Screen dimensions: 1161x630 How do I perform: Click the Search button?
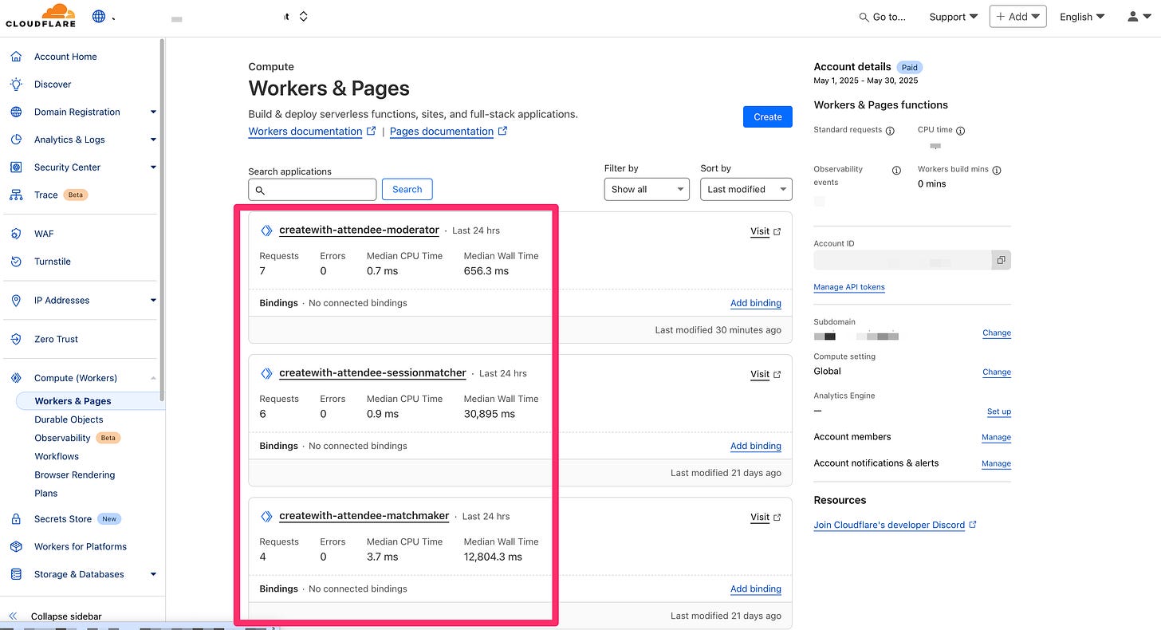click(x=407, y=189)
